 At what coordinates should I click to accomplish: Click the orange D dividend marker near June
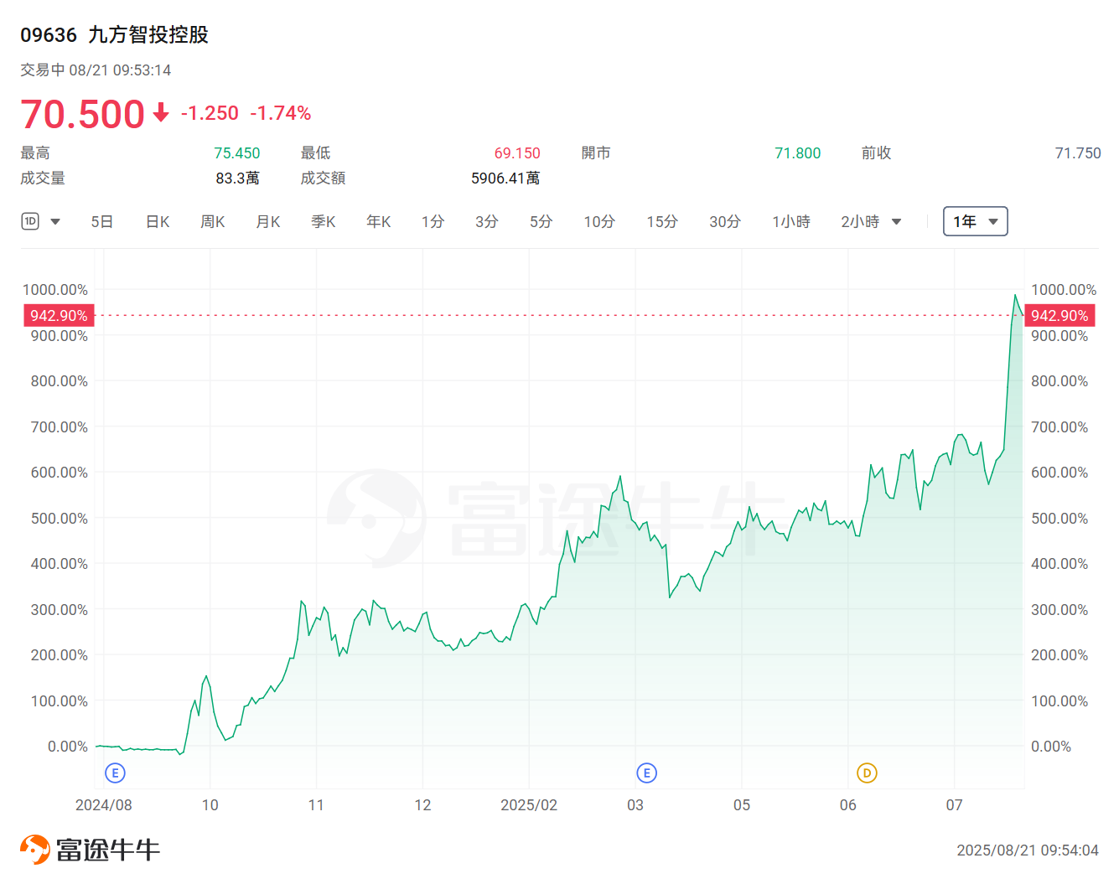867,773
